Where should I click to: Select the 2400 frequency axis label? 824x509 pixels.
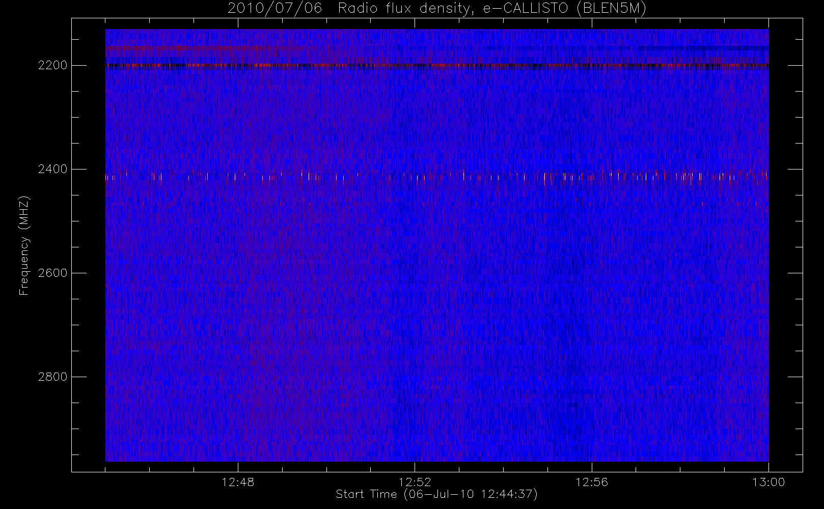52,169
